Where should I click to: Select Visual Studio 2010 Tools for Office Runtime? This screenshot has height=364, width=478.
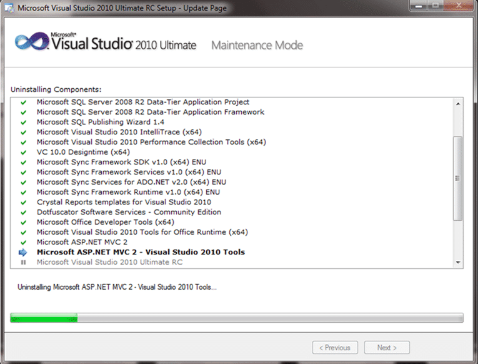[142, 232]
